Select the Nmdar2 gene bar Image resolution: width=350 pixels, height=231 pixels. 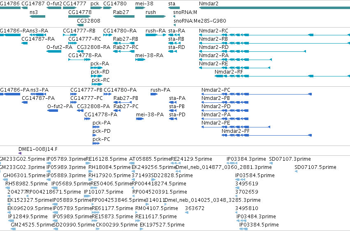tap(274, 8)
